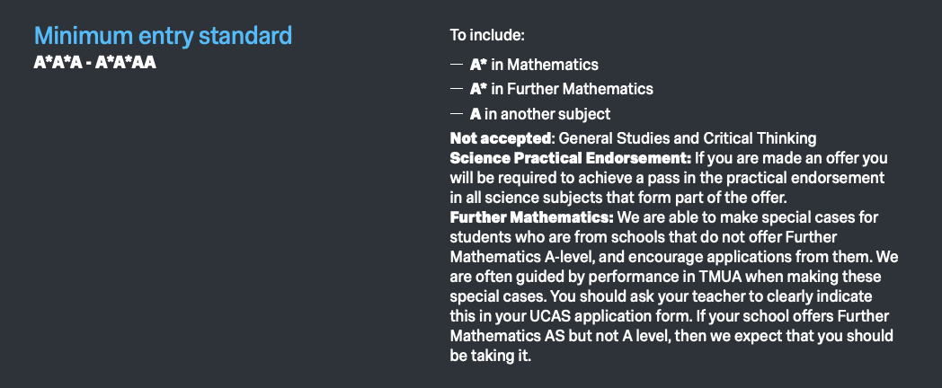942x388 pixels.
Task: Click the bold 'Not accepted' label
Action: point(501,138)
